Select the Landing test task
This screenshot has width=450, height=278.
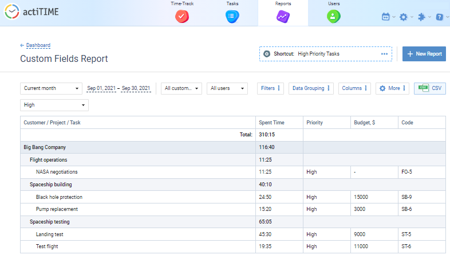coord(49,234)
